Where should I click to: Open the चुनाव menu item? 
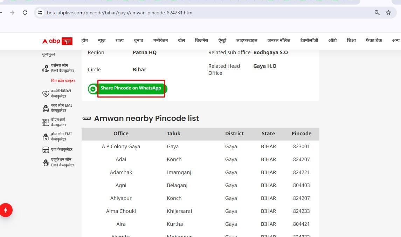coord(138,41)
